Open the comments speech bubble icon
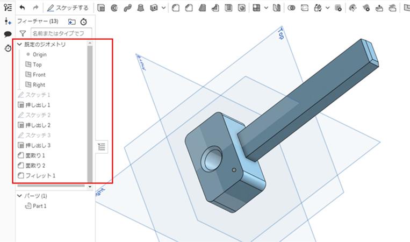The height and width of the screenshot is (242, 410). 8,34
